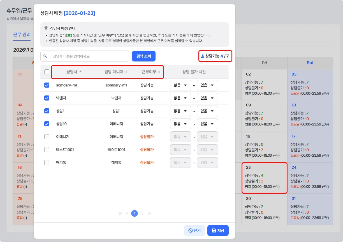Open 상담1 end unavailable time dropdown
343x242 pixels.
207,111
